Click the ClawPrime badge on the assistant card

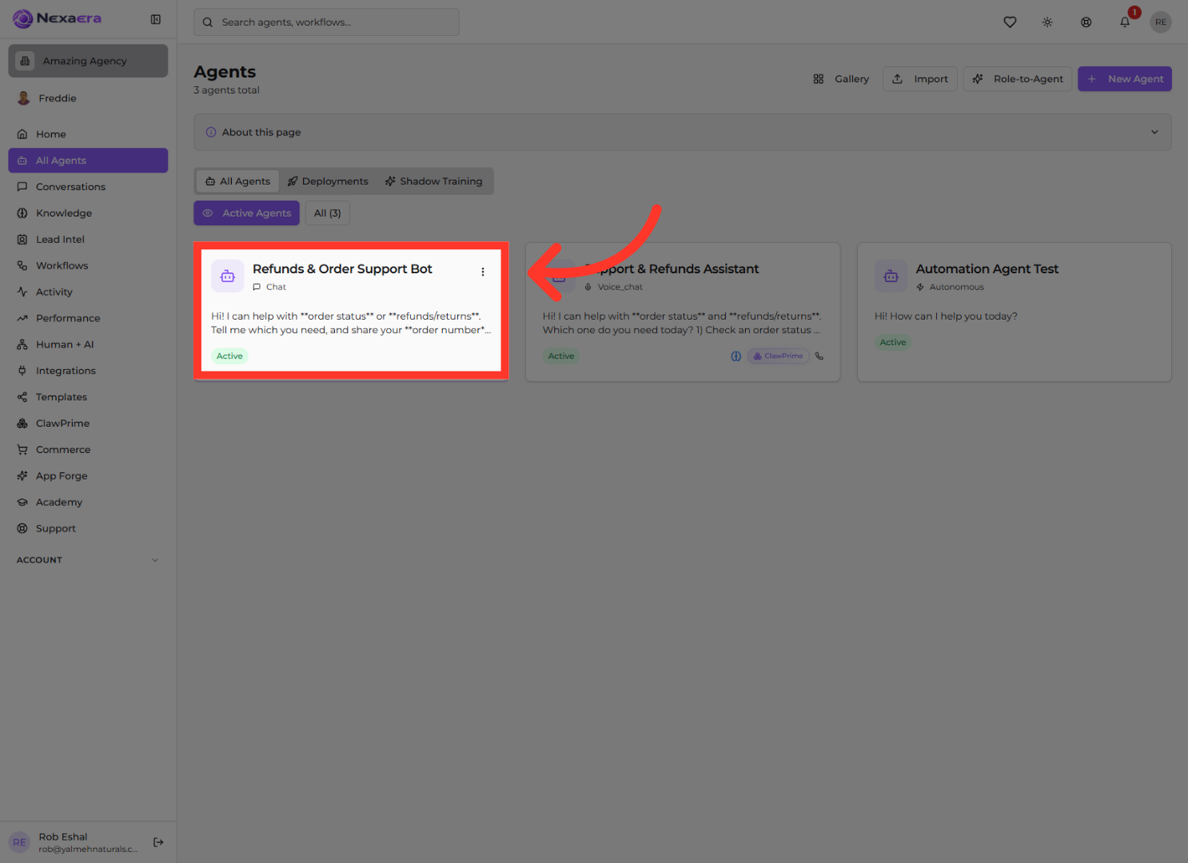pos(778,356)
